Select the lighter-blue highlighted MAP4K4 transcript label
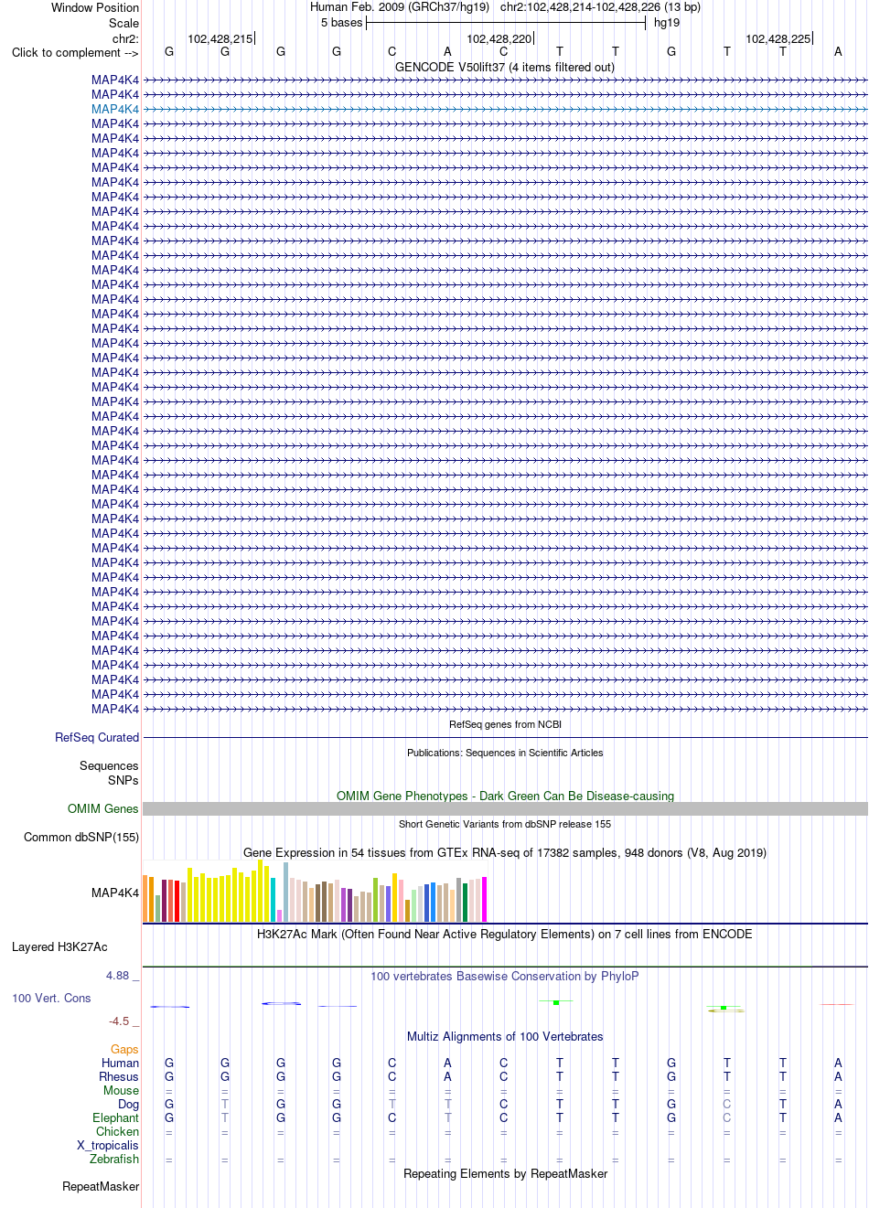This screenshot has height=1208, width=869. click(115, 109)
